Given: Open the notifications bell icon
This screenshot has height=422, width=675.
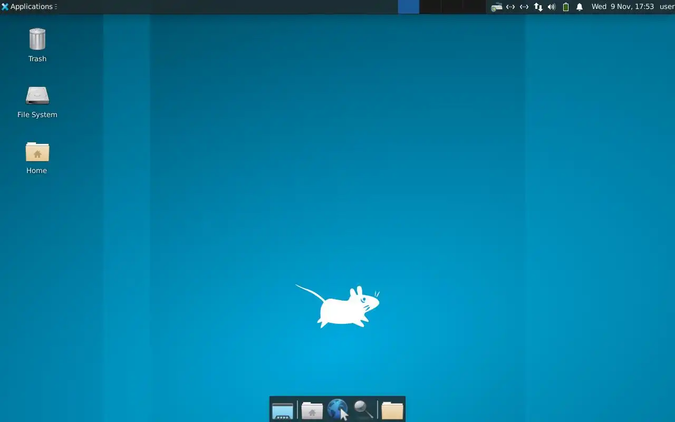Looking at the screenshot, I should (x=580, y=7).
